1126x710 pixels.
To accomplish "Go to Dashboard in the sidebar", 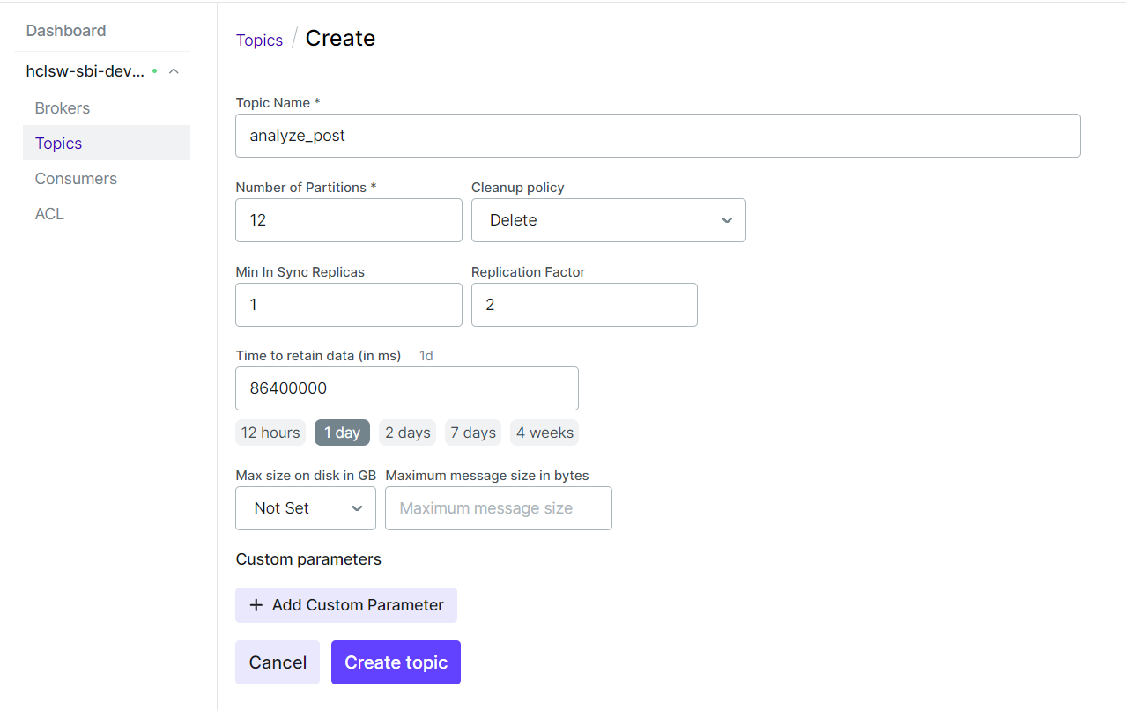I will point(66,31).
